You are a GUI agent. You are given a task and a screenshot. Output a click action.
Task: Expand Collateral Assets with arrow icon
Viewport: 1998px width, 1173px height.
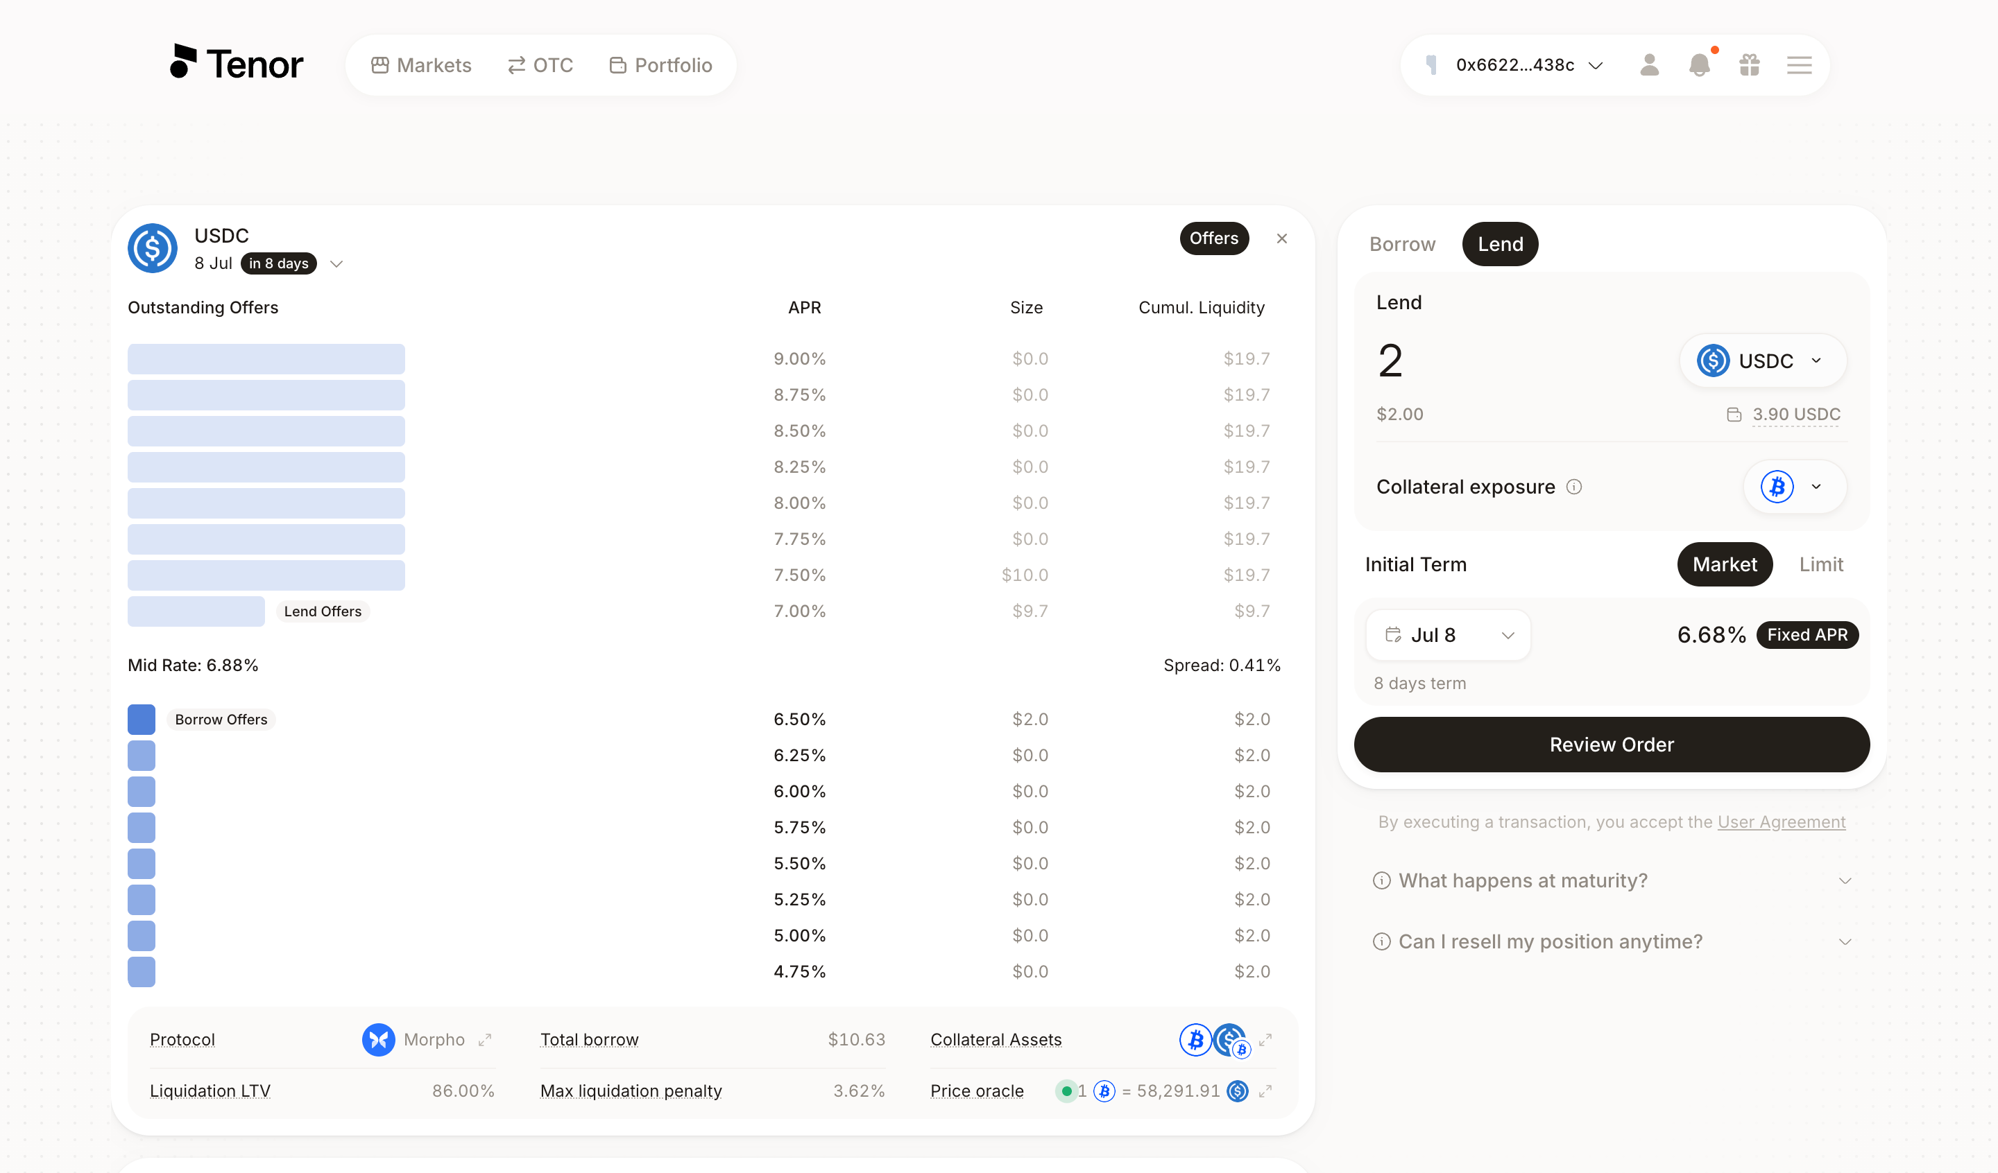click(x=1266, y=1040)
